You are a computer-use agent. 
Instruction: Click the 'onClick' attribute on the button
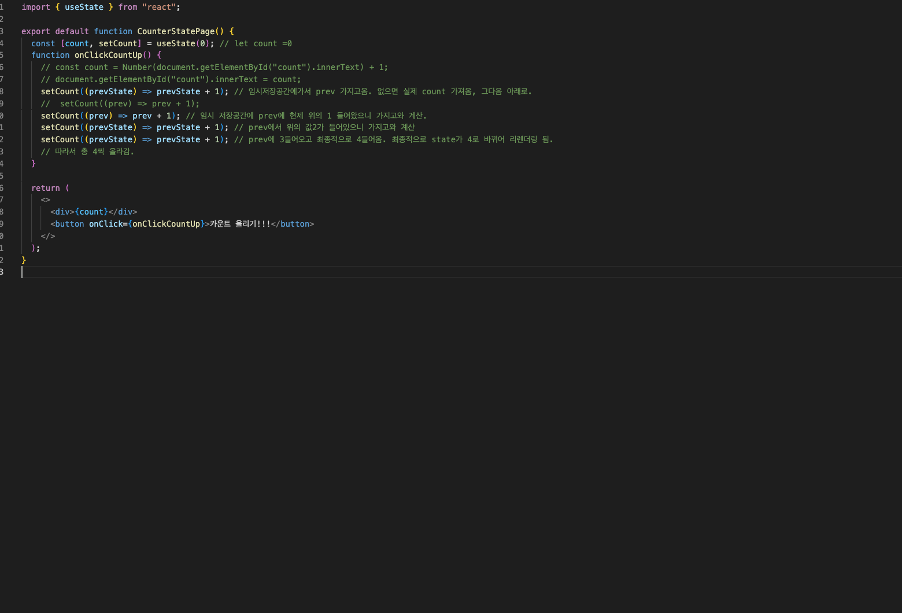pos(106,224)
